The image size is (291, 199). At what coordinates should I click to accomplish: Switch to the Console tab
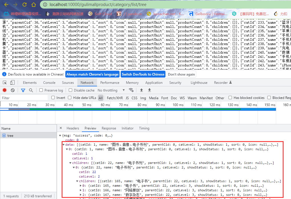[x=49, y=82]
